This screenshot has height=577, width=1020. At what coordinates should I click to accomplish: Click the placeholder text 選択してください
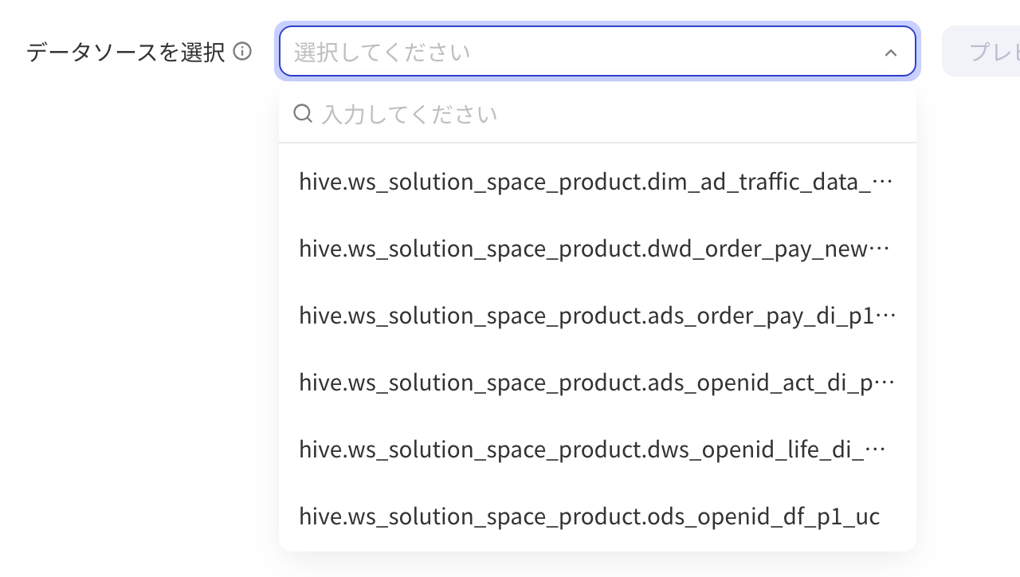pos(382,53)
